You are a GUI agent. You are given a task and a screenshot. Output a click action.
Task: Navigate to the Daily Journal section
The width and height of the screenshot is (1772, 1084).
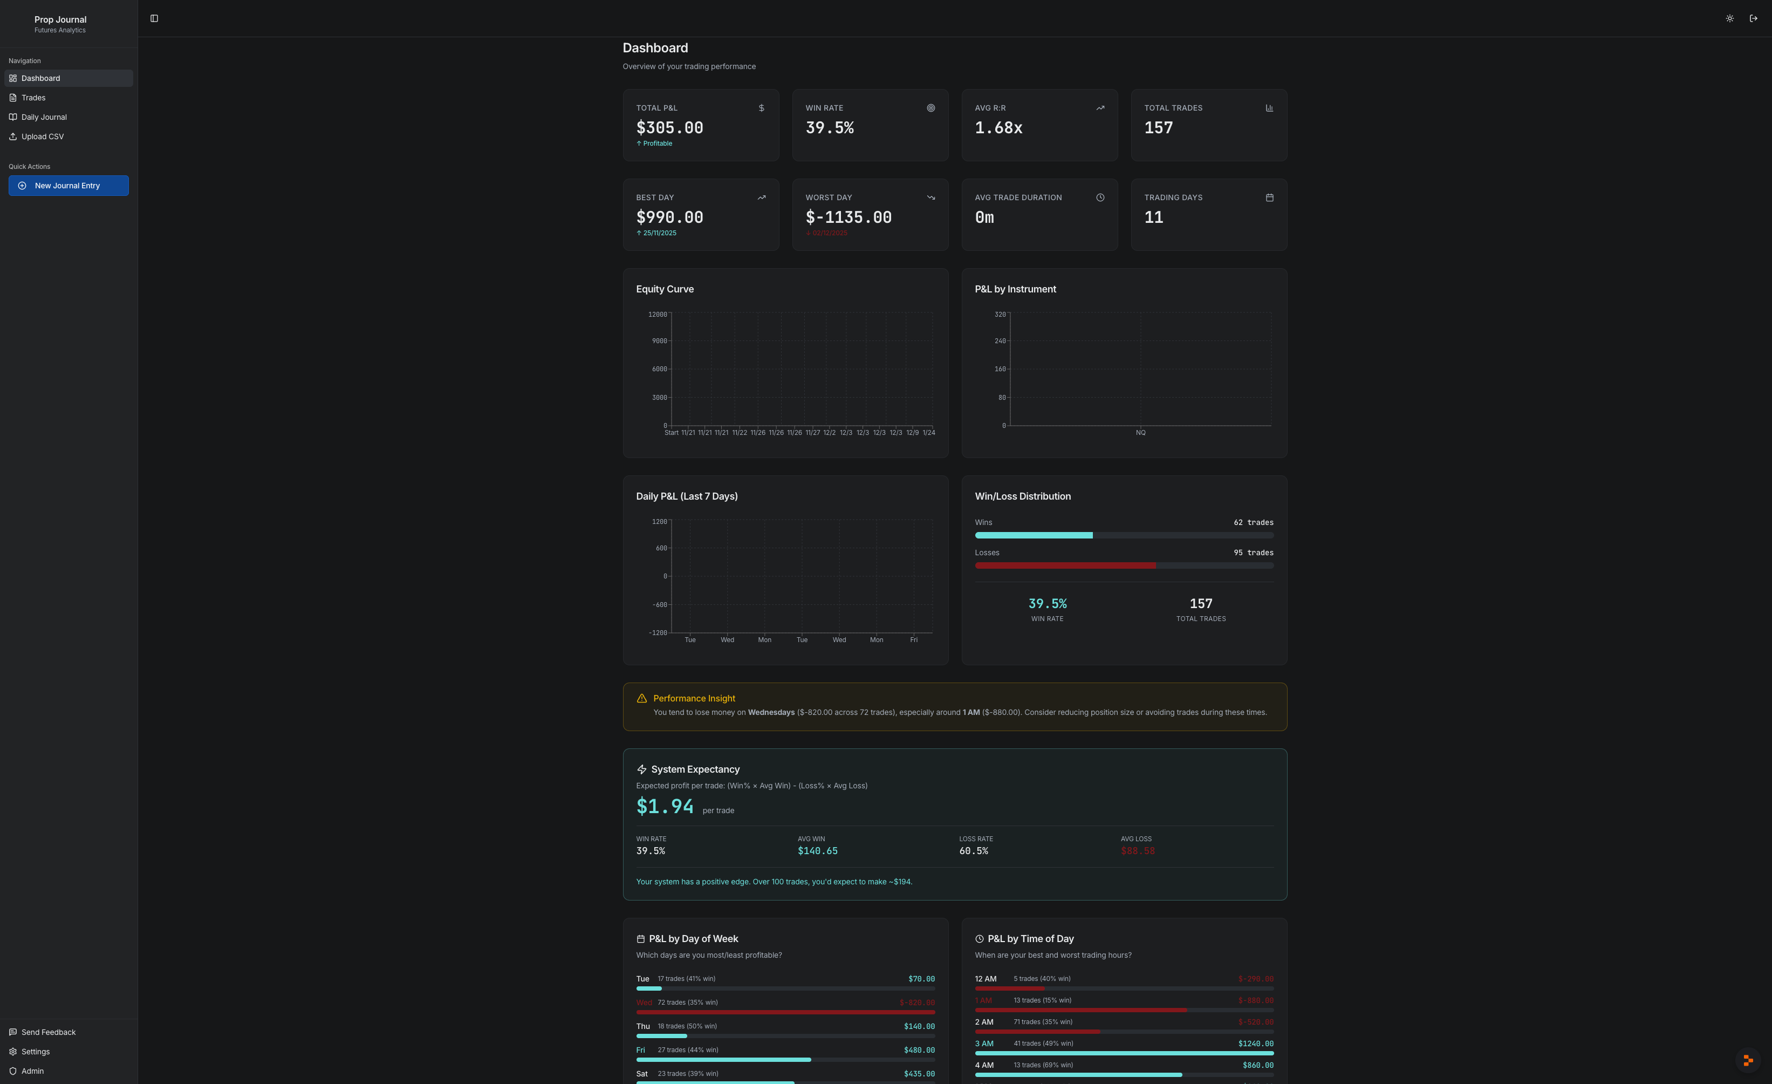click(x=45, y=117)
